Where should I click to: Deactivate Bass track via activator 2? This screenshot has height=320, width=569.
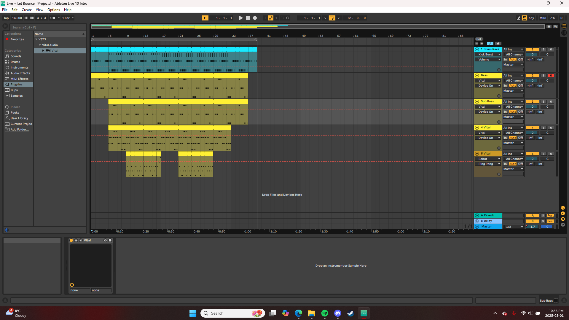[x=532, y=76]
